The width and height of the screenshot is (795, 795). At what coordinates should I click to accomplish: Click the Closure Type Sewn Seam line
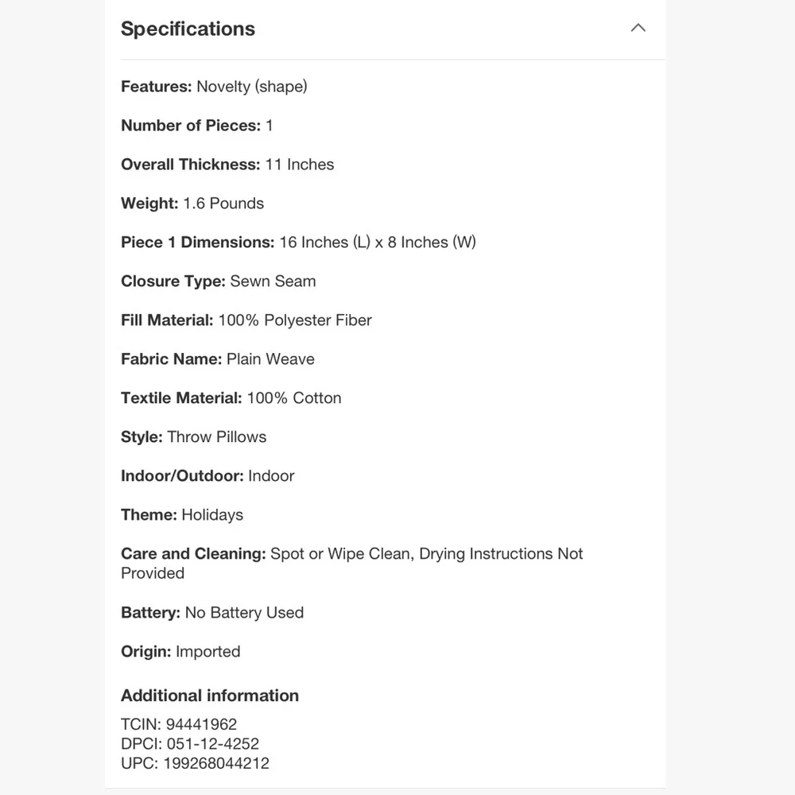click(x=218, y=281)
